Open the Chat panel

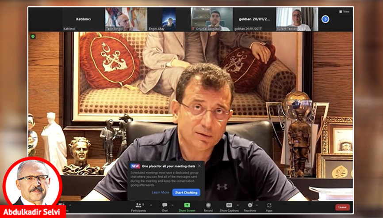165,206
